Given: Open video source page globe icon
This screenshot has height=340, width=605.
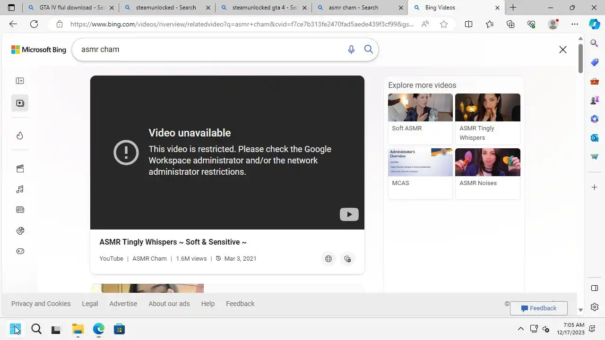Looking at the screenshot, I should pyautogui.click(x=328, y=259).
